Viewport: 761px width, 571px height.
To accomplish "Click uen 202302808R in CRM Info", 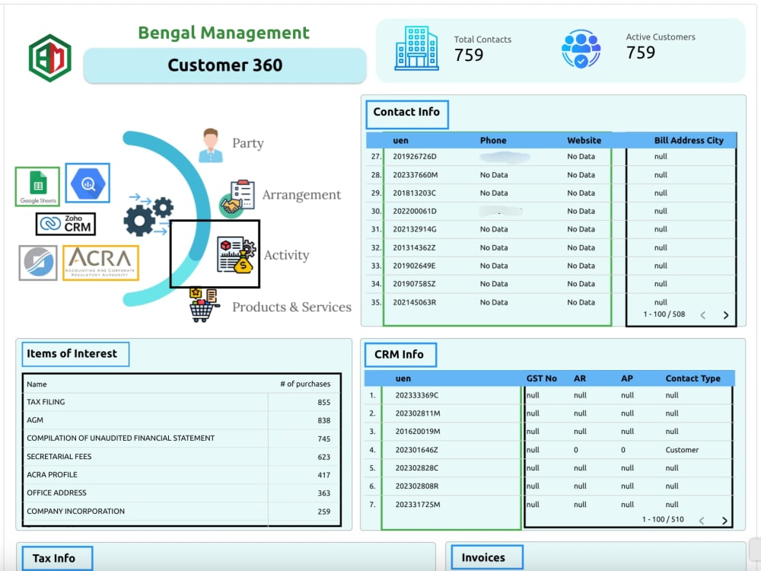I will tap(416, 486).
